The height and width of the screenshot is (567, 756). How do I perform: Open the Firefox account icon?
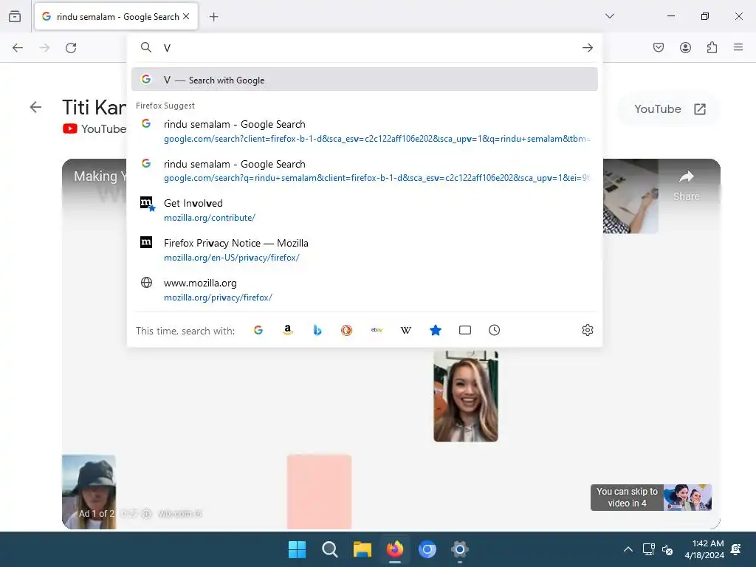pos(685,47)
